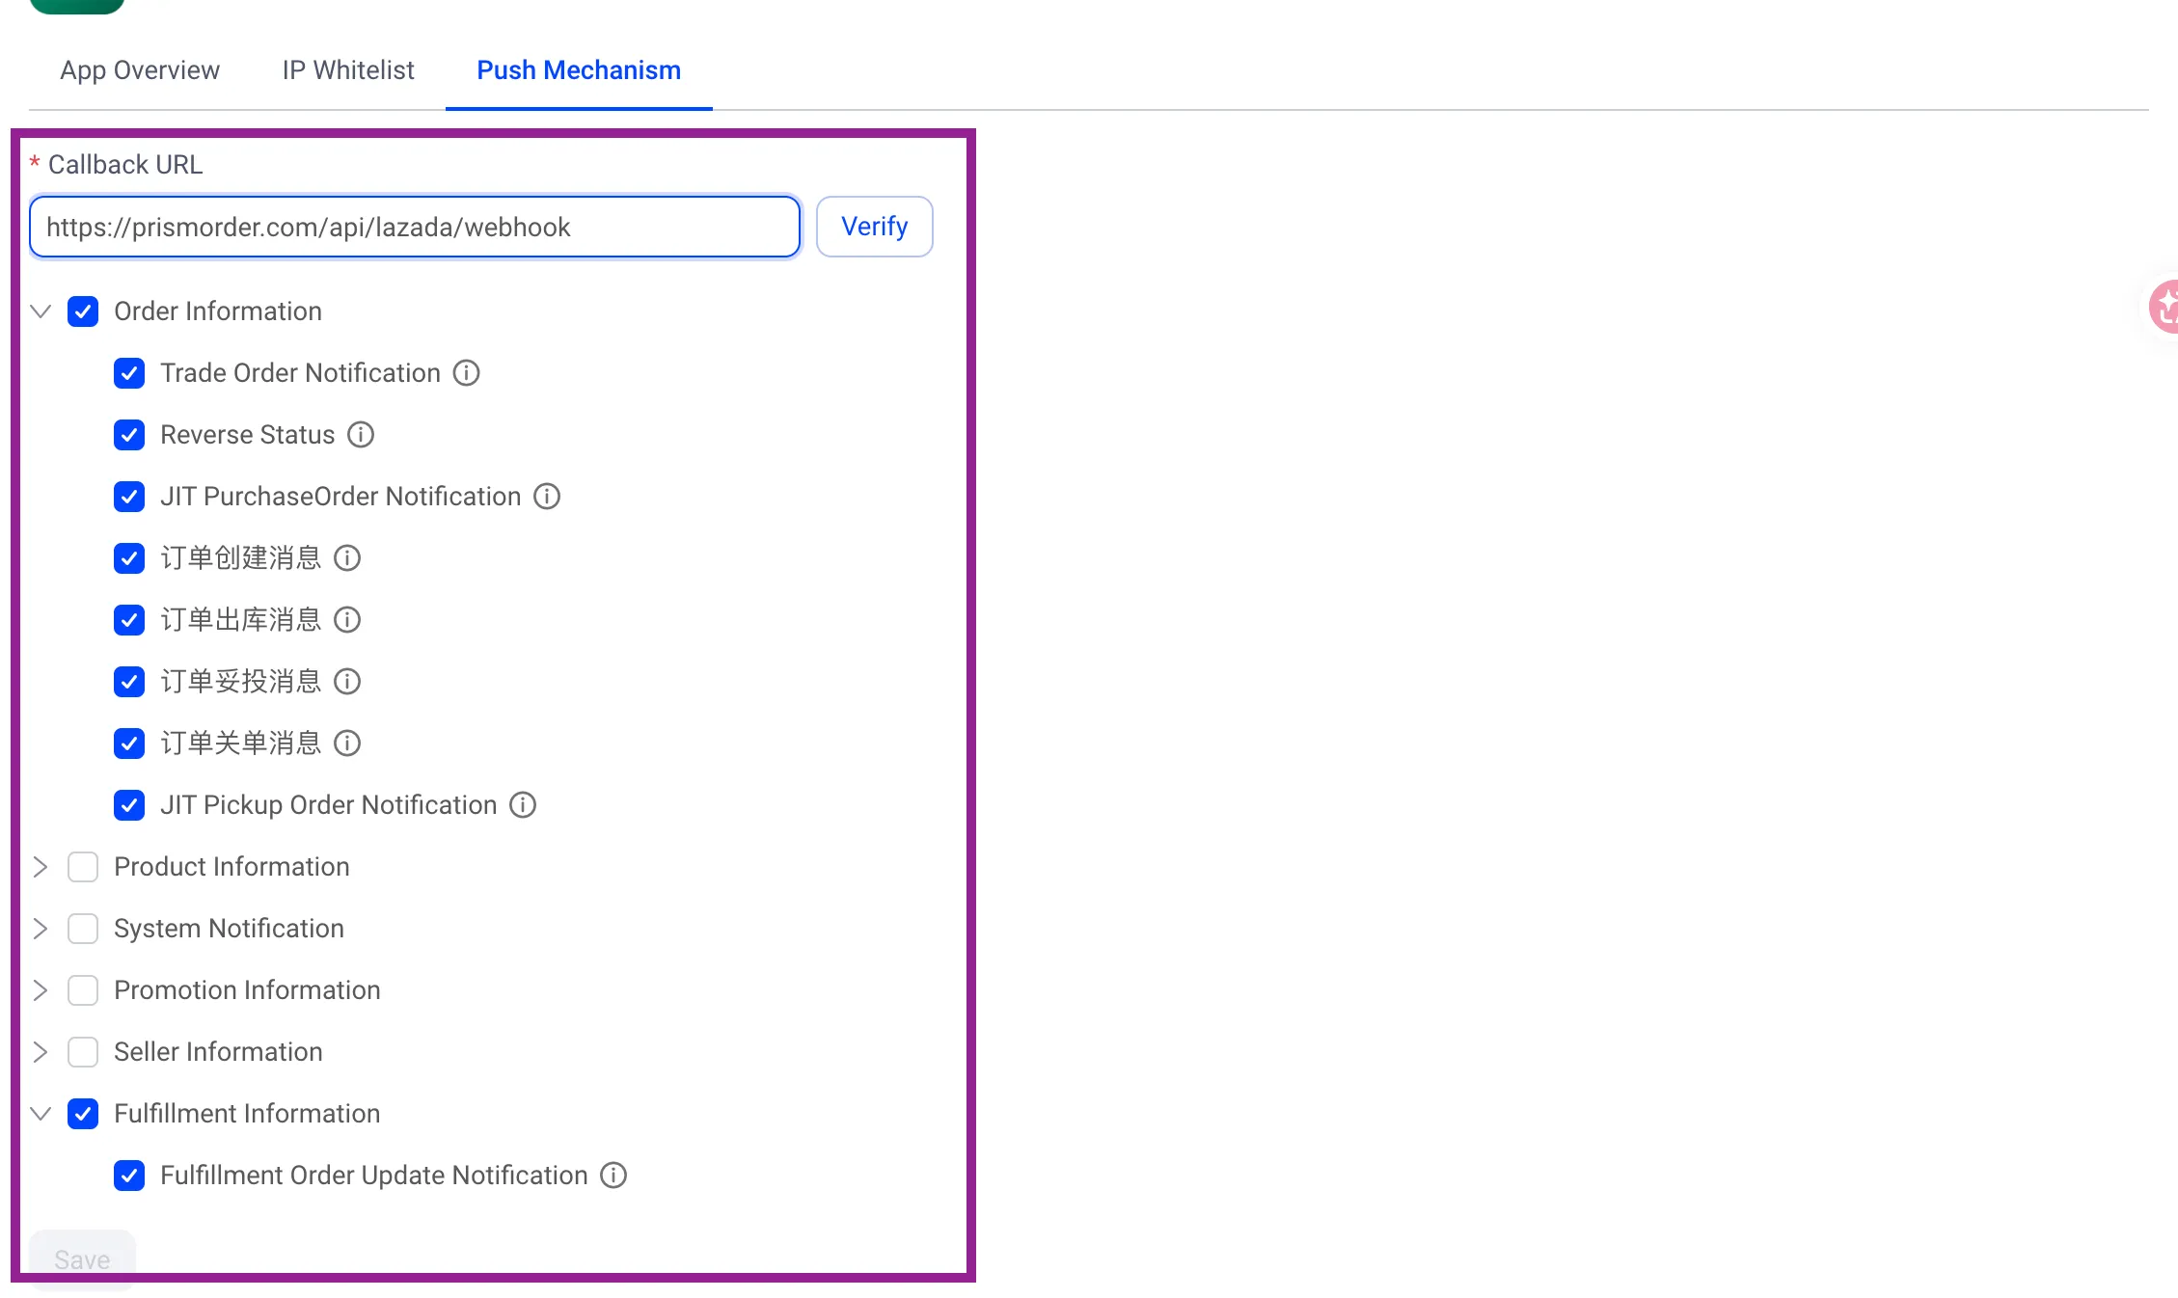Screen dimensions: 2178x1298
Task: Check the Promotion Information checkbox
Action: point(83,990)
